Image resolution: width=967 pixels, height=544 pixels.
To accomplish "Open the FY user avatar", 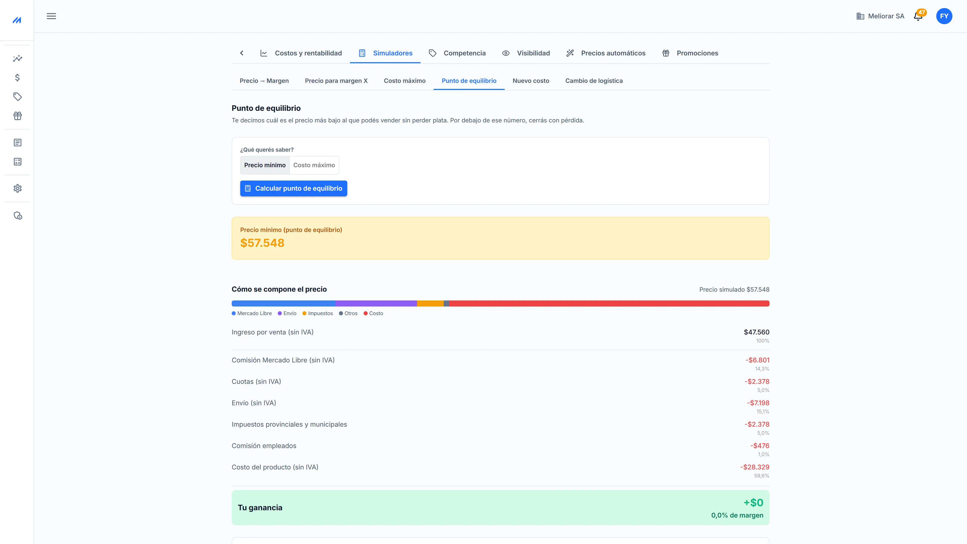I will click(944, 16).
